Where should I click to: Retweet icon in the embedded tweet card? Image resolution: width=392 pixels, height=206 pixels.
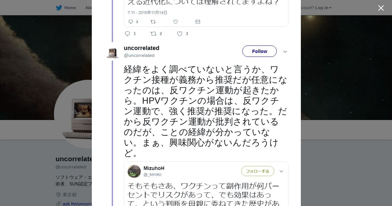pos(153,22)
